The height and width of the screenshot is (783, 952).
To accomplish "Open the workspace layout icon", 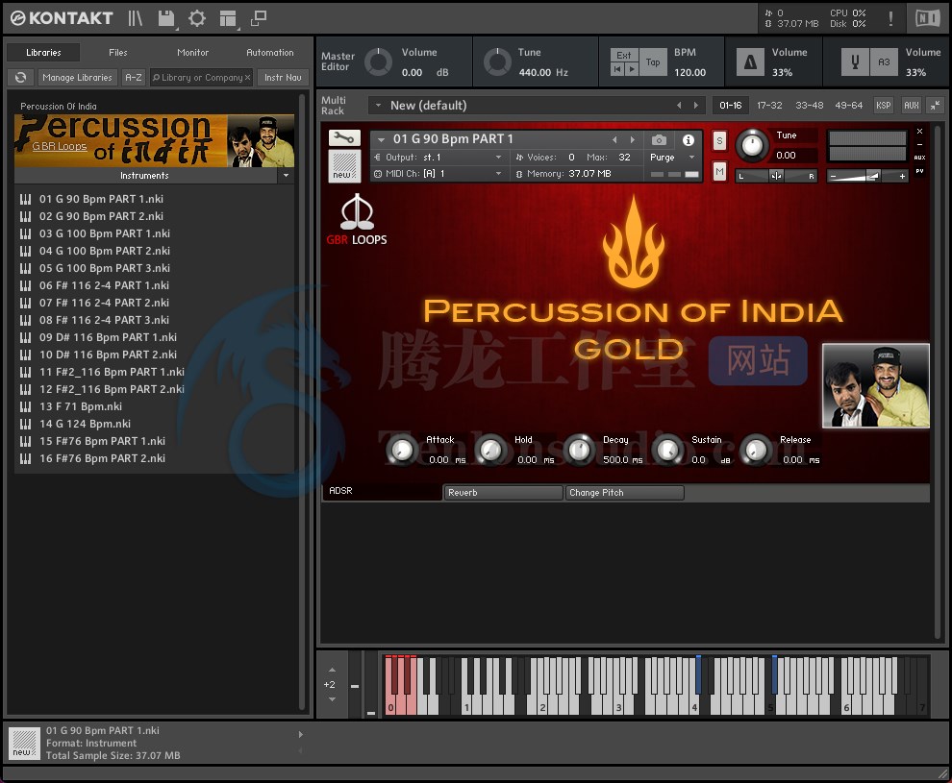I will point(228,18).
